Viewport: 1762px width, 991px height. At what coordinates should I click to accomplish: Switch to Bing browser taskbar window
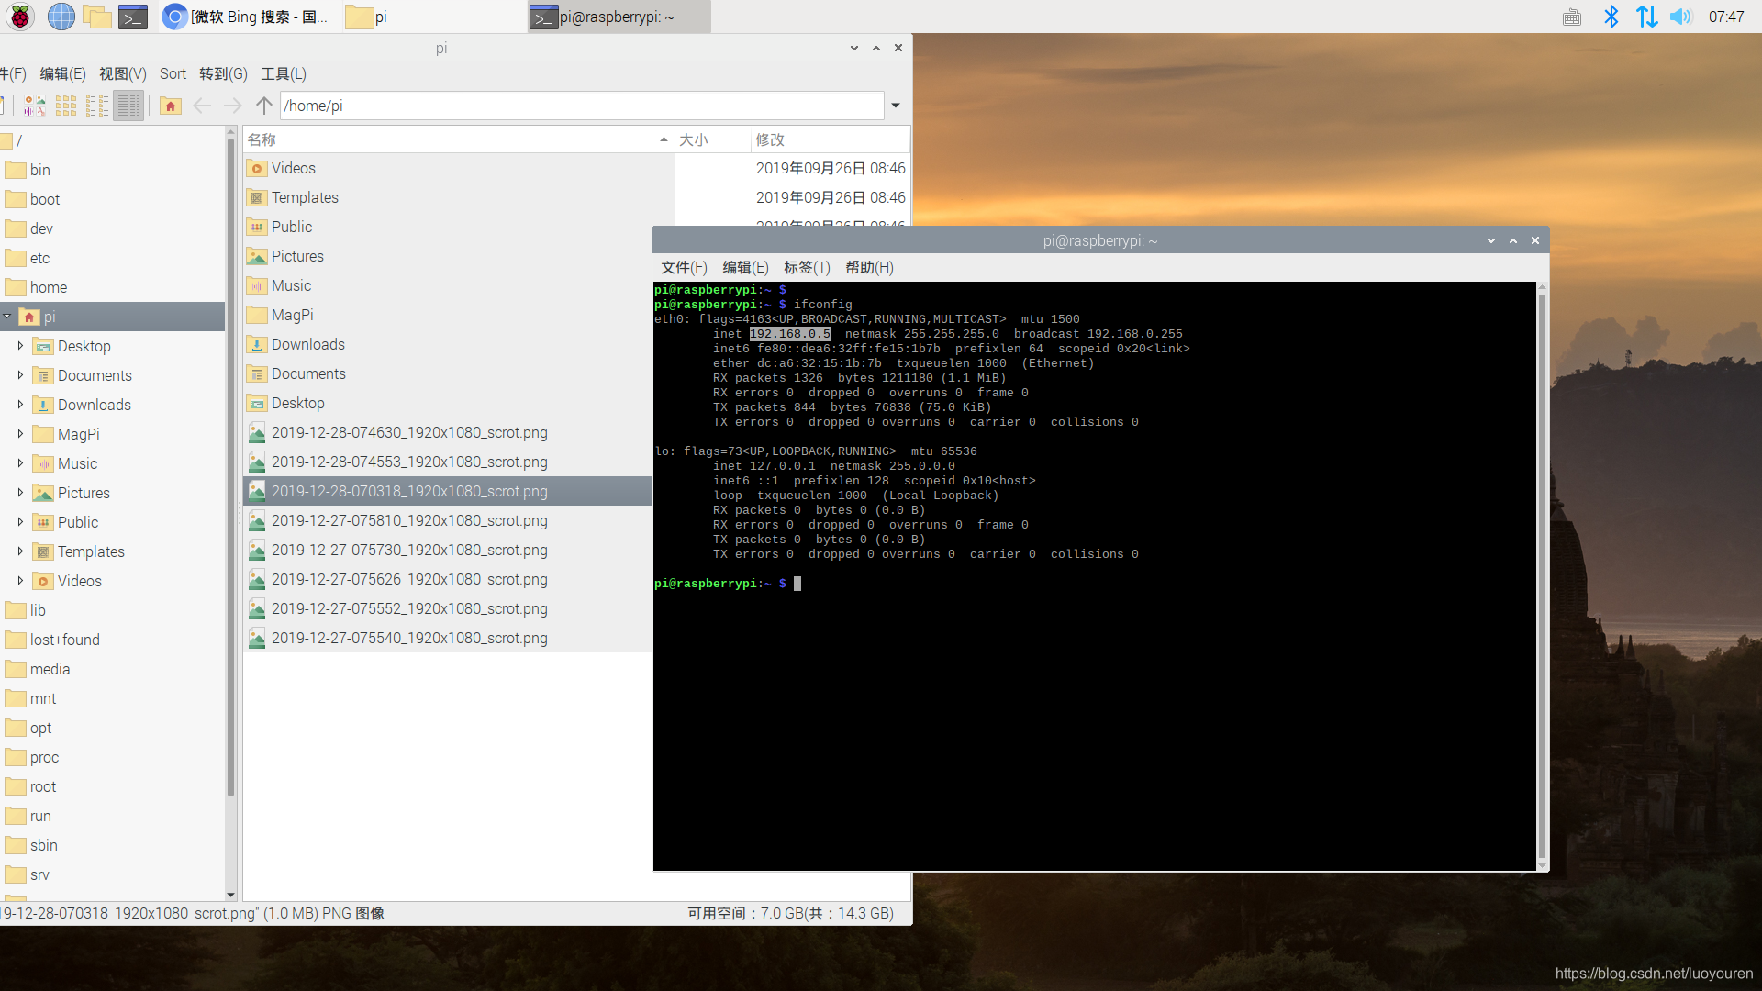coord(246,17)
